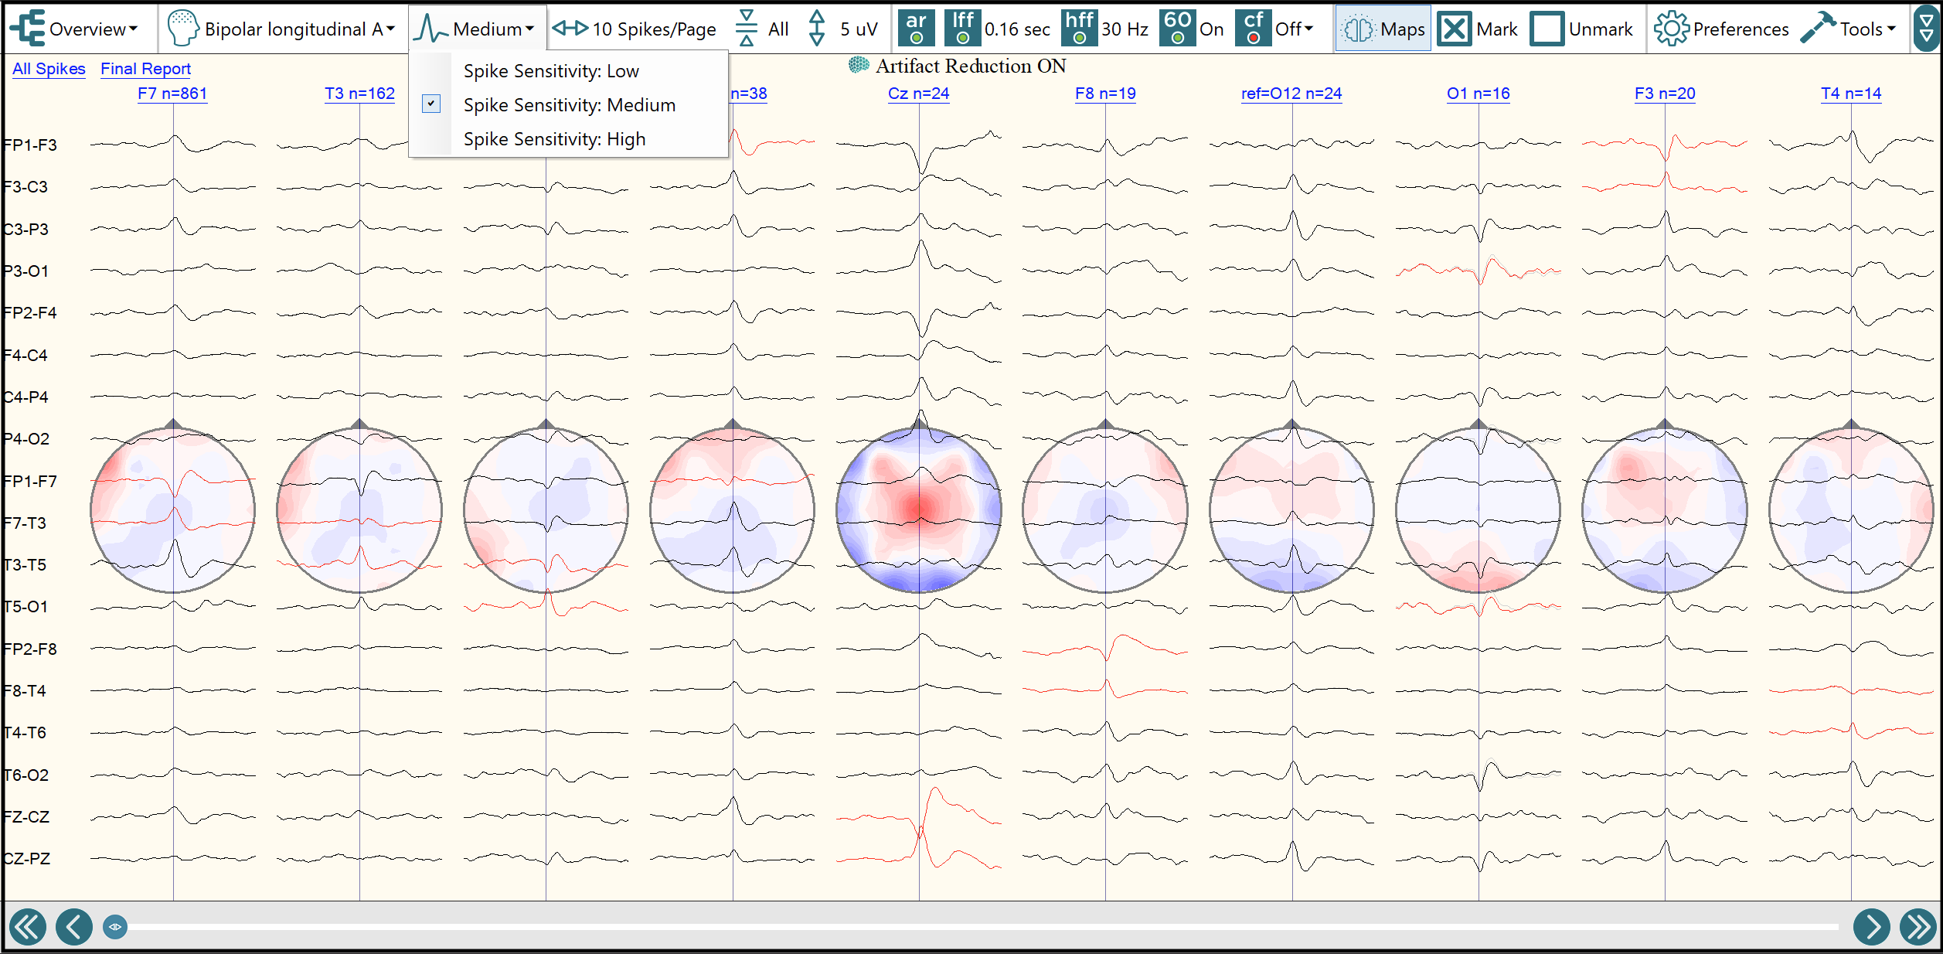The width and height of the screenshot is (1943, 954).
Task: Toggle the ar artifact reduction button
Action: pos(917,29)
